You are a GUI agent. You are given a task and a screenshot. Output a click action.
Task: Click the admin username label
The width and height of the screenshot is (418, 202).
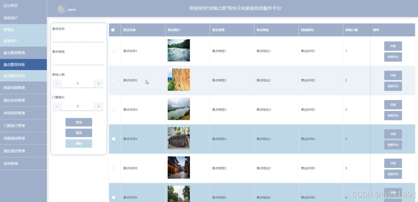72,10
